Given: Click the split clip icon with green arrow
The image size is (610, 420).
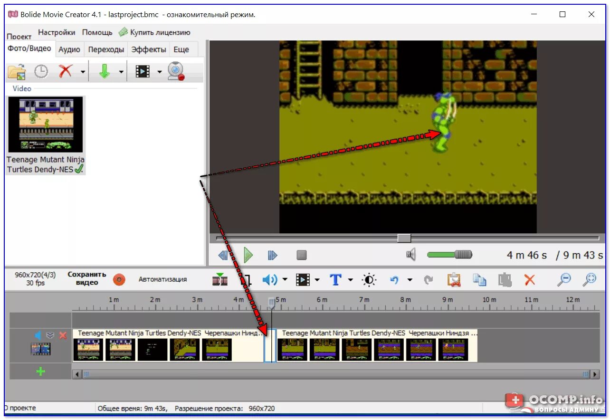Looking at the screenshot, I should (220, 279).
